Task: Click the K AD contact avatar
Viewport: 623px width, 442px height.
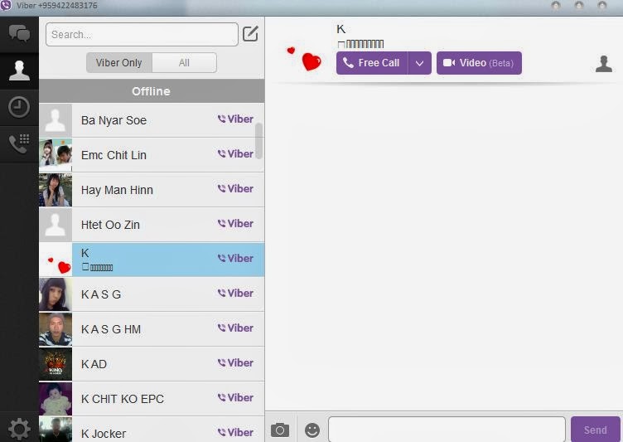Action: coord(56,364)
